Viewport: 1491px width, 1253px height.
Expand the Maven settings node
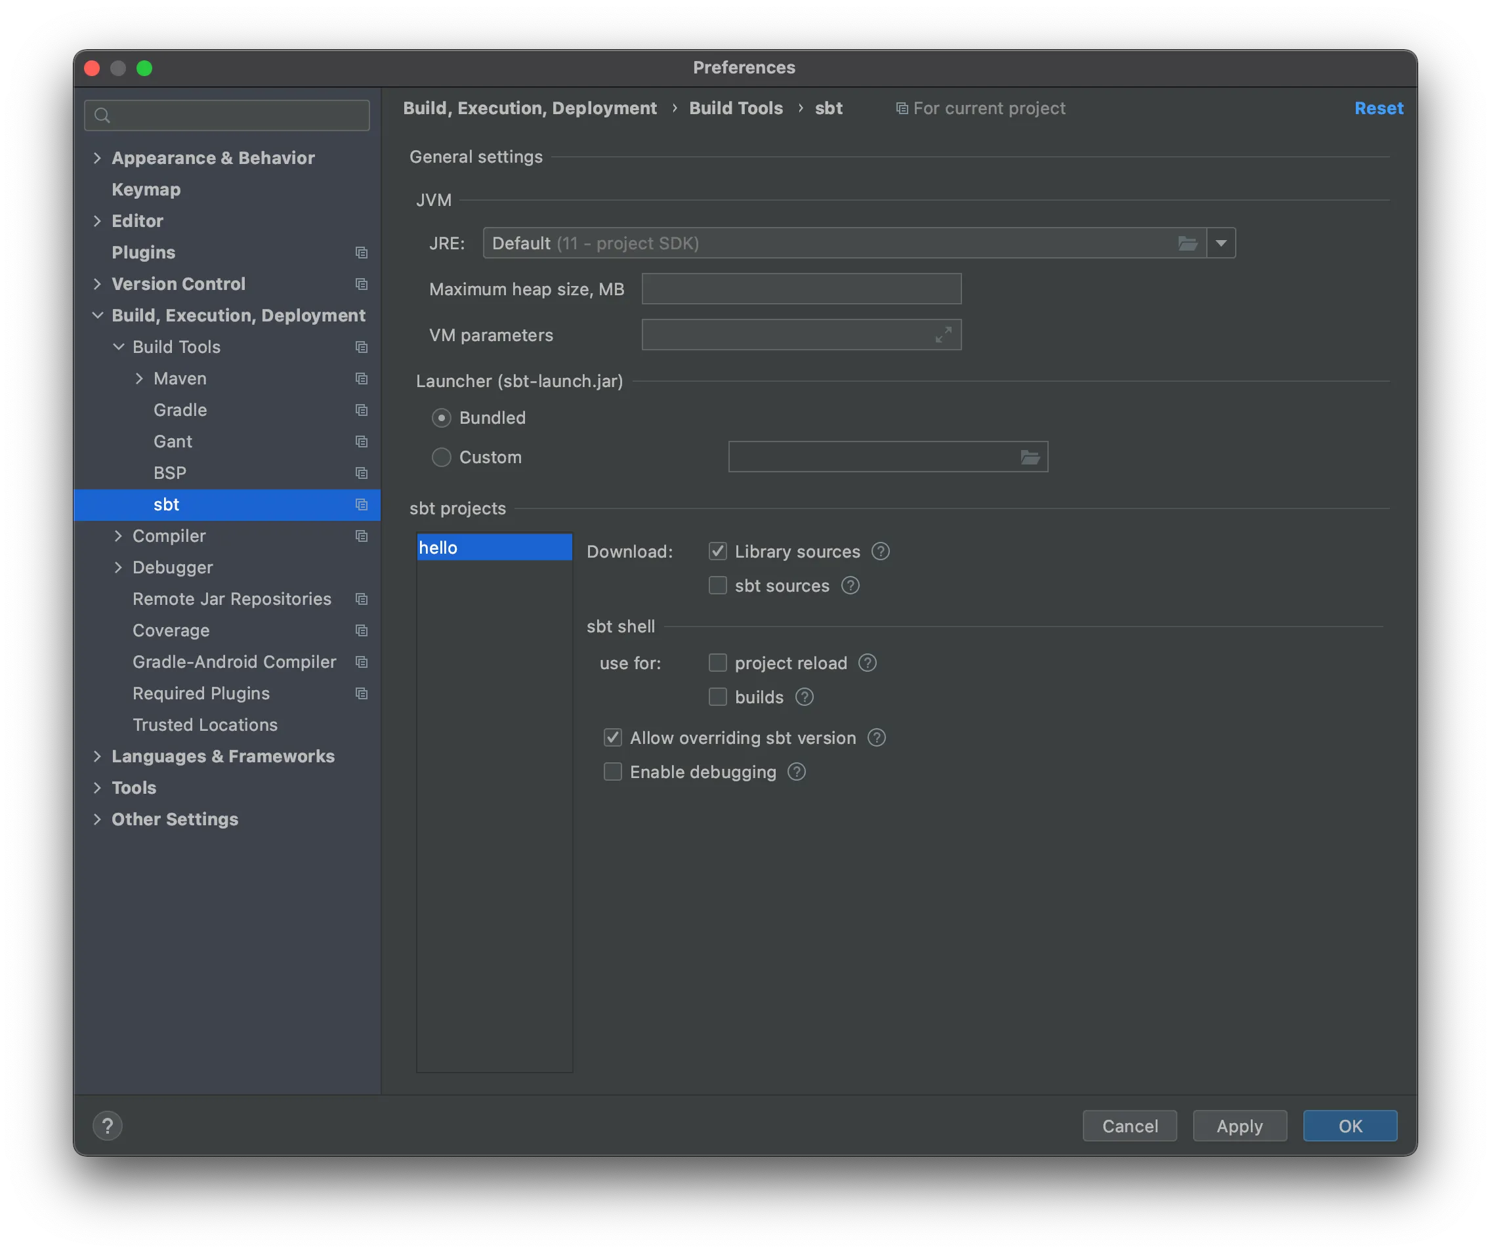pos(139,378)
